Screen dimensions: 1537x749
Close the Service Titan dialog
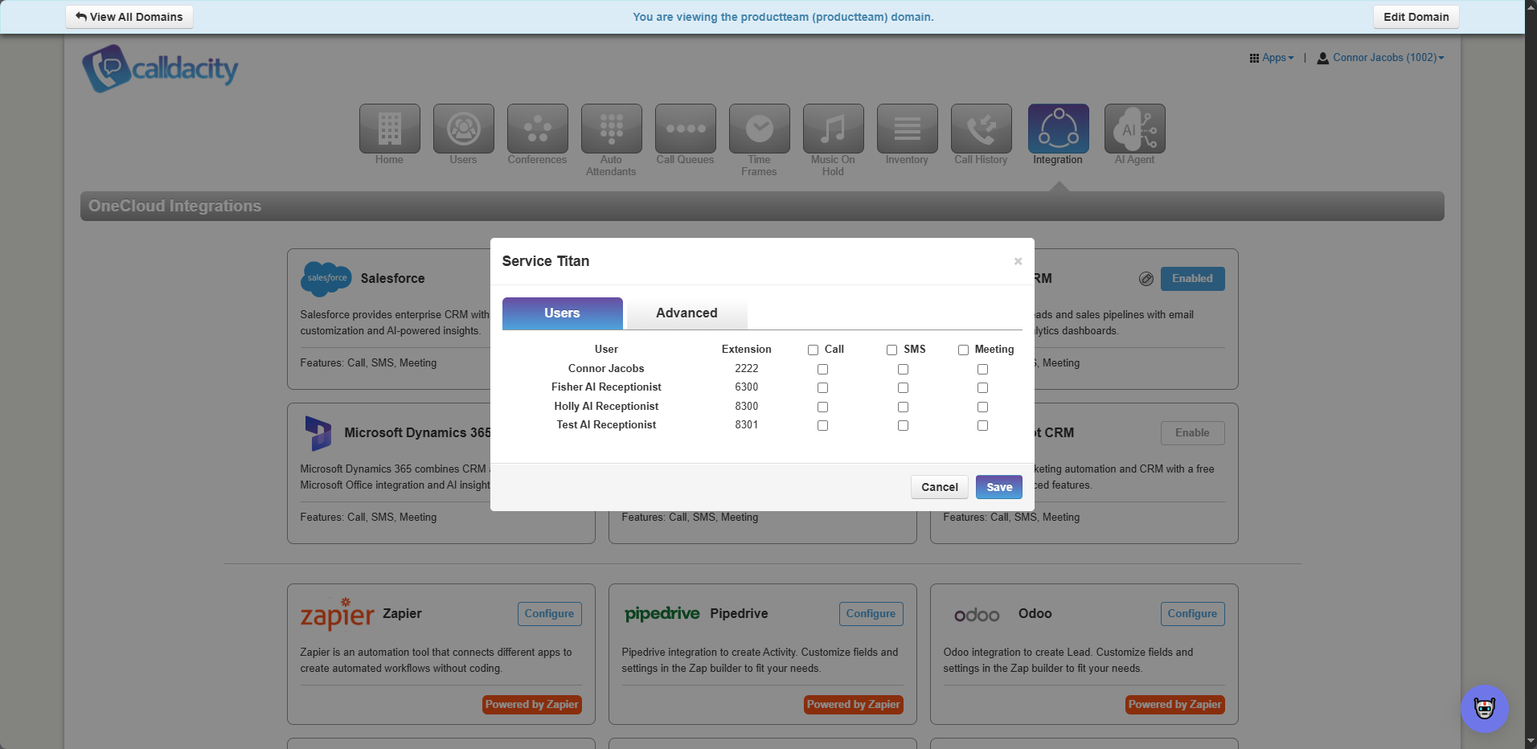click(1018, 261)
